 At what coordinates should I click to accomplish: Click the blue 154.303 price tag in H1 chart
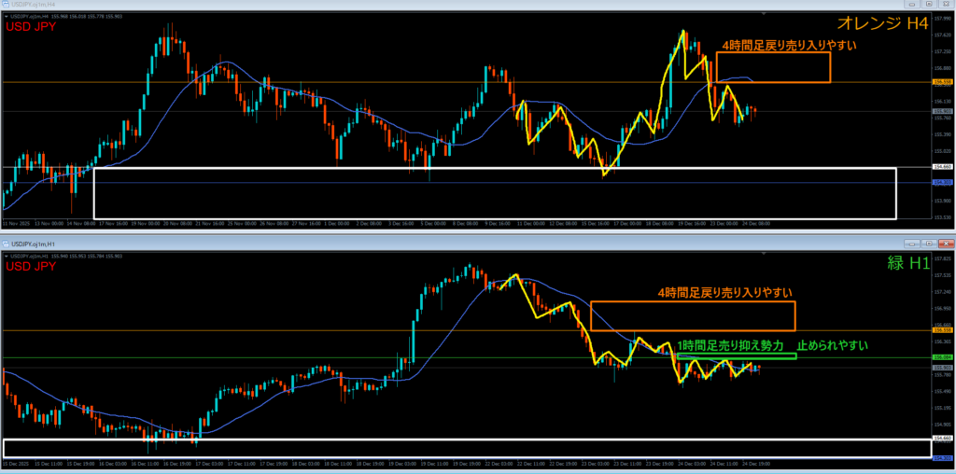tap(943, 457)
